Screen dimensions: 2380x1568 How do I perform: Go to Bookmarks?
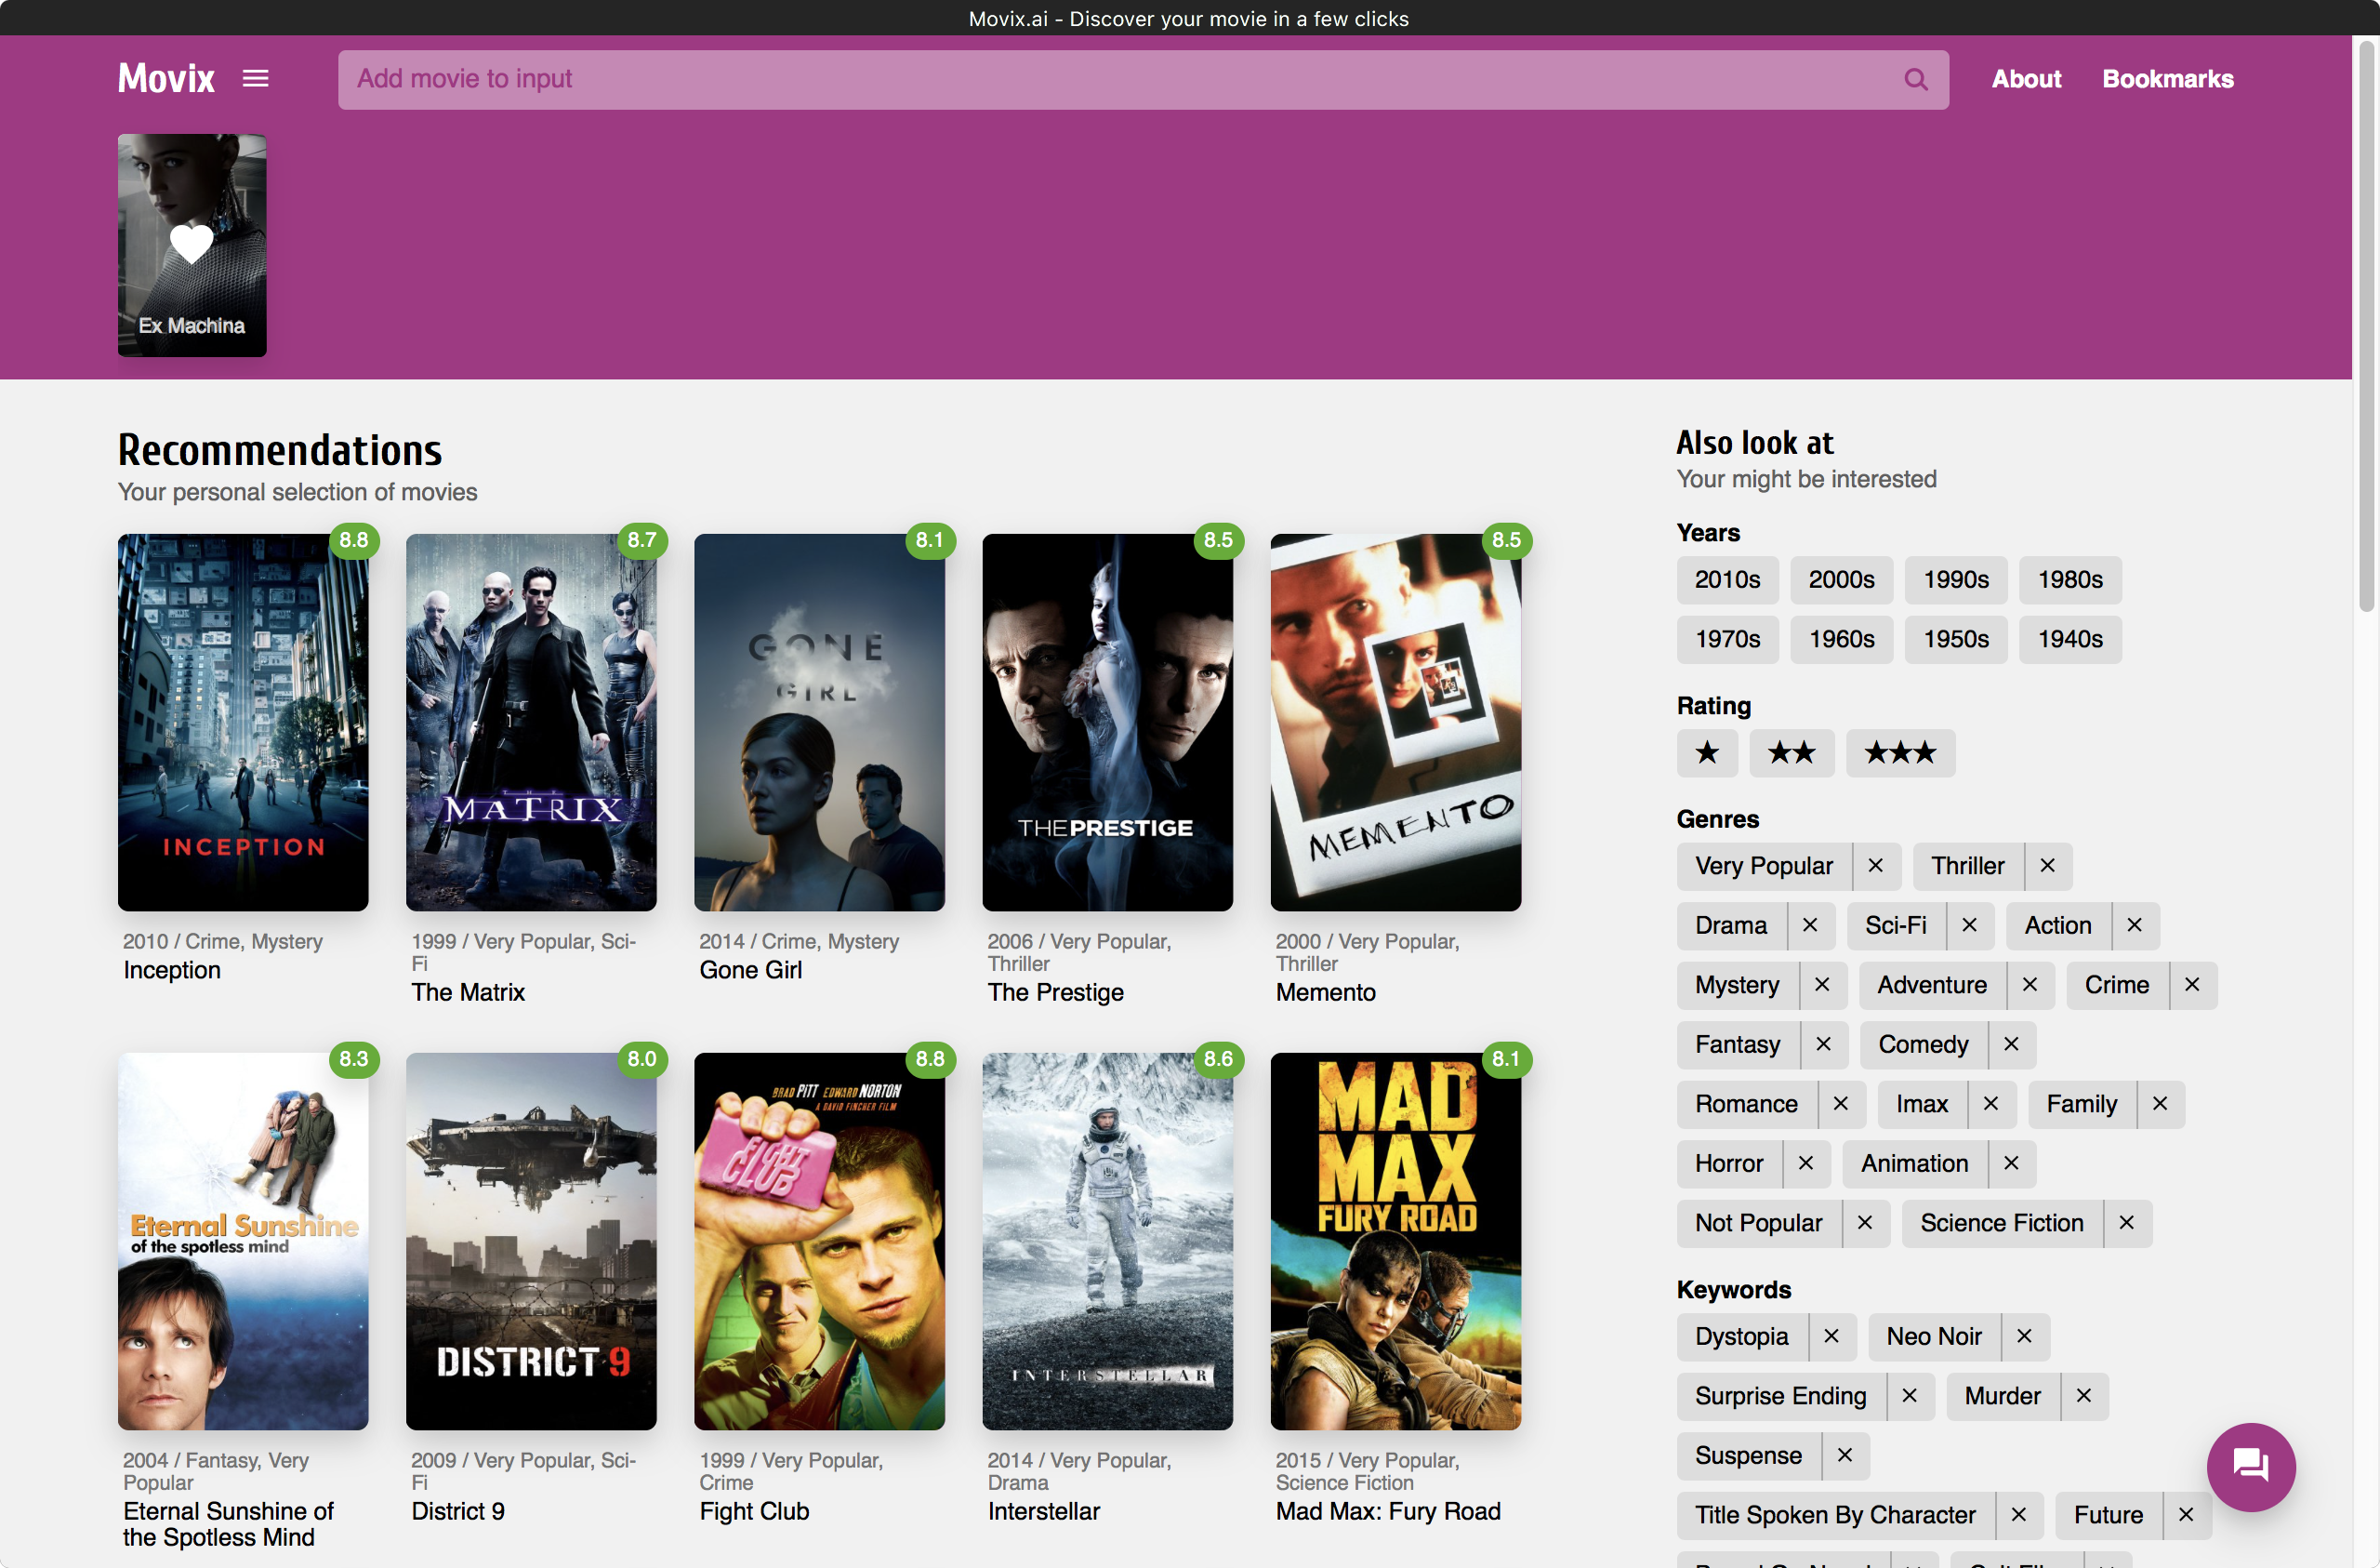[2167, 79]
